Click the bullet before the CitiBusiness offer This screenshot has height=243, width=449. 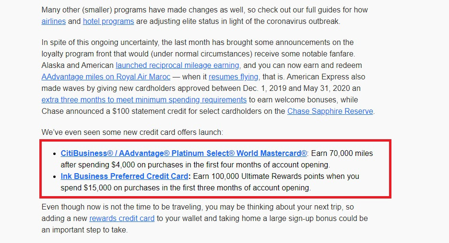click(55, 154)
